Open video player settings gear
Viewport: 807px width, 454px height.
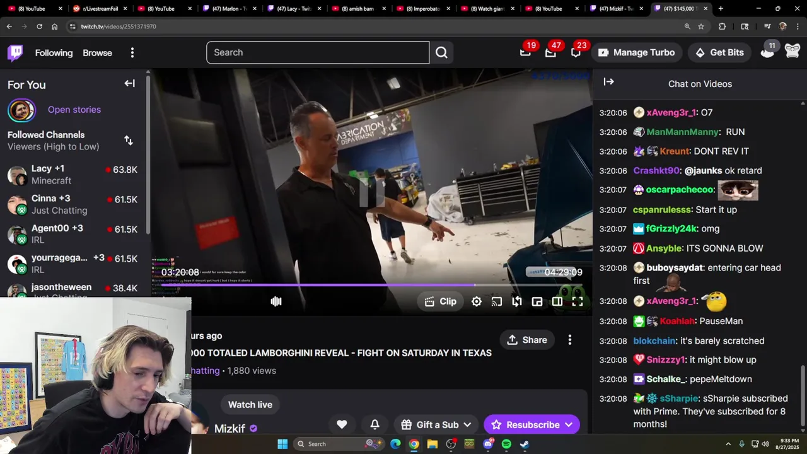[477, 301]
